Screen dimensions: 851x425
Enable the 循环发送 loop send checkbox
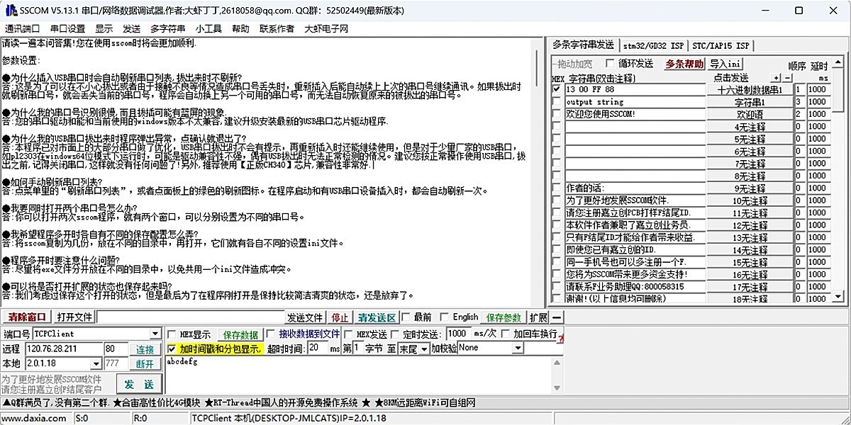click(611, 63)
